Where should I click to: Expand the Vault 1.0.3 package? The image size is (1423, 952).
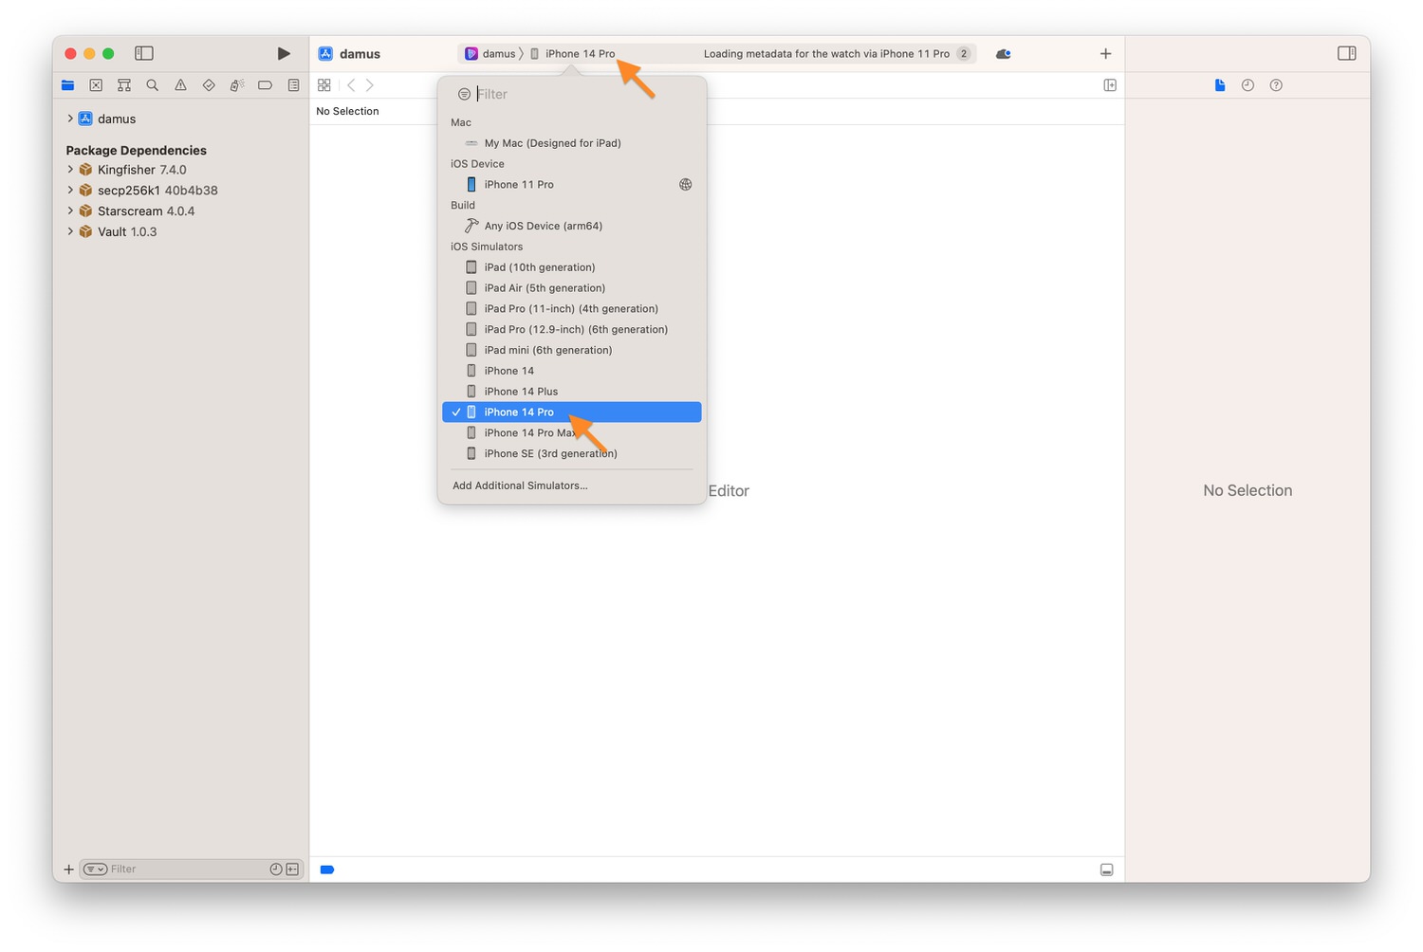click(70, 231)
